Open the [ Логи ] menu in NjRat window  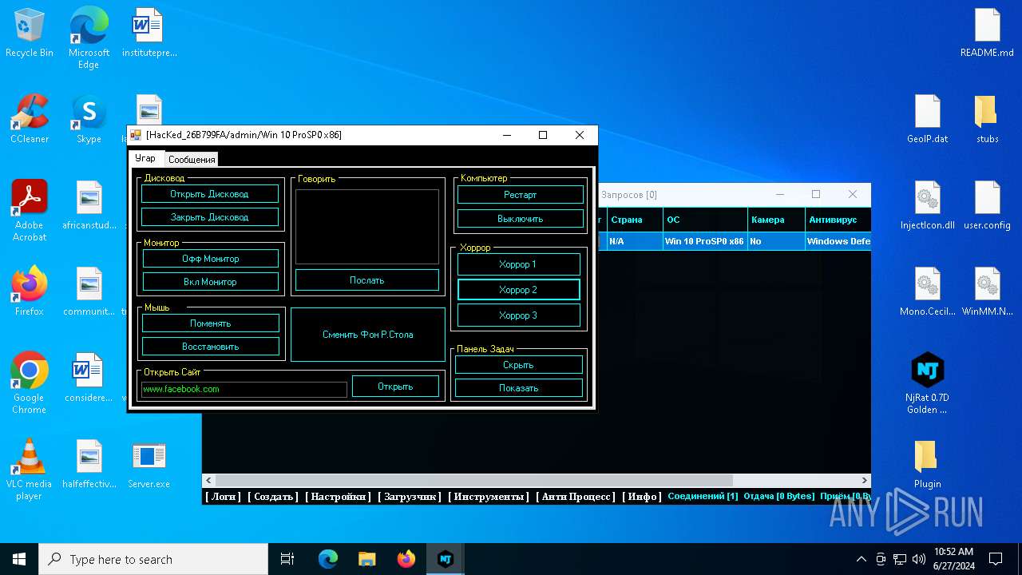(x=223, y=497)
